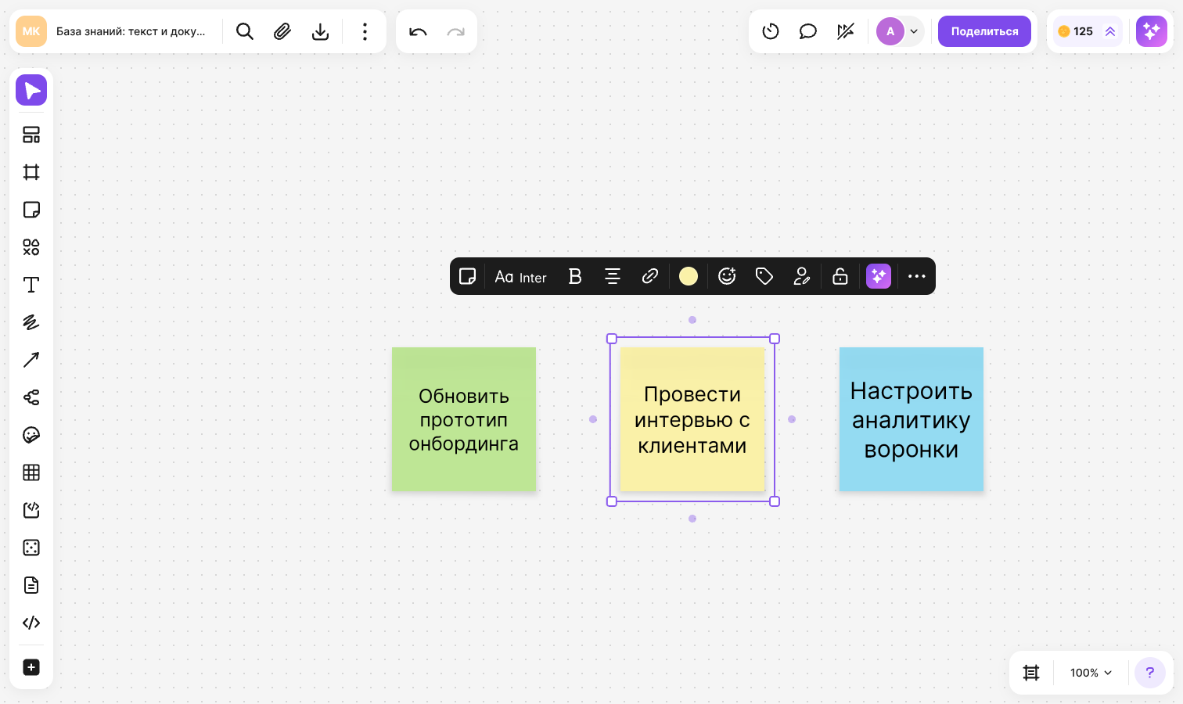Select the blue Настроить аналитику воронки note
The image size is (1183, 704).
pos(912,419)
